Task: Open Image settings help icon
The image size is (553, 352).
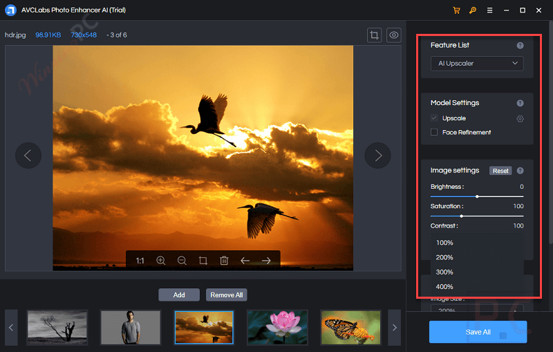Action: click(x=520, y=171)
